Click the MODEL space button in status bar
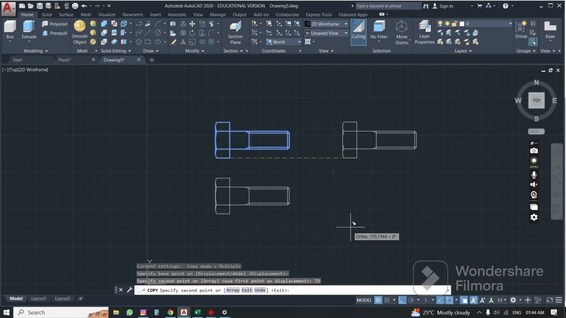 tap(364, 300)
